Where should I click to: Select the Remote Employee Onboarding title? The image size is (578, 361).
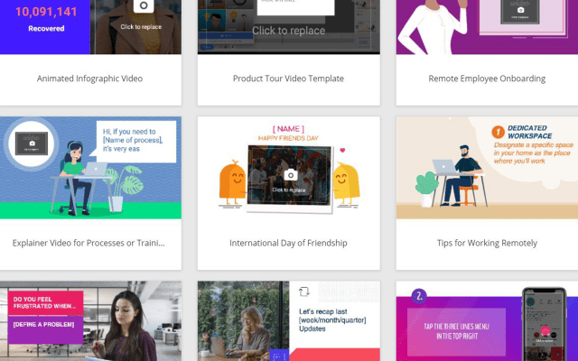(487, 79)
